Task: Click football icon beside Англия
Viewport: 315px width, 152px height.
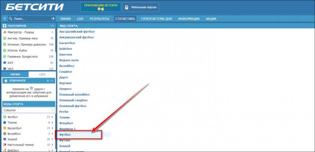Action: tap(5, 38)
